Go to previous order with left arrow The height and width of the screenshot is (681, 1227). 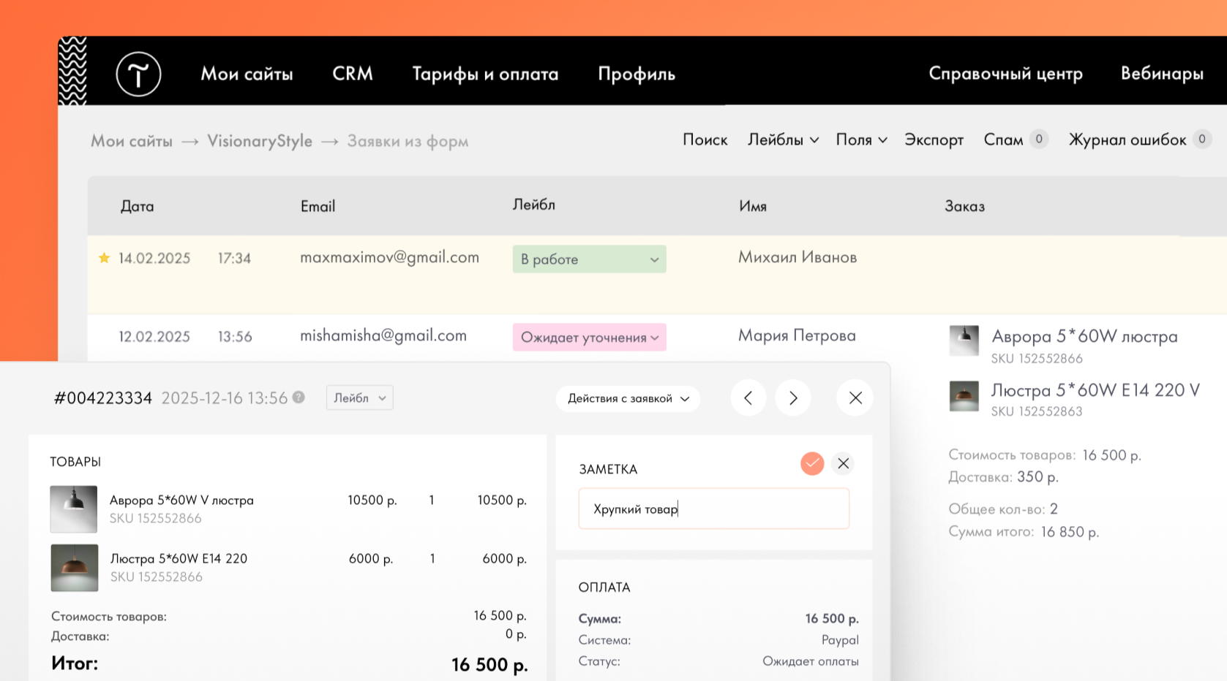(x=748, y=398)
